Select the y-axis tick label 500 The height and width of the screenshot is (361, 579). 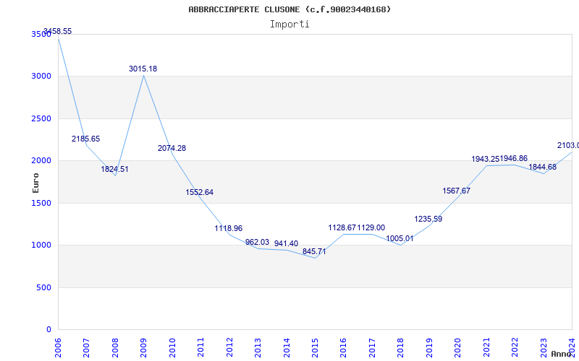tap(44, 287)
